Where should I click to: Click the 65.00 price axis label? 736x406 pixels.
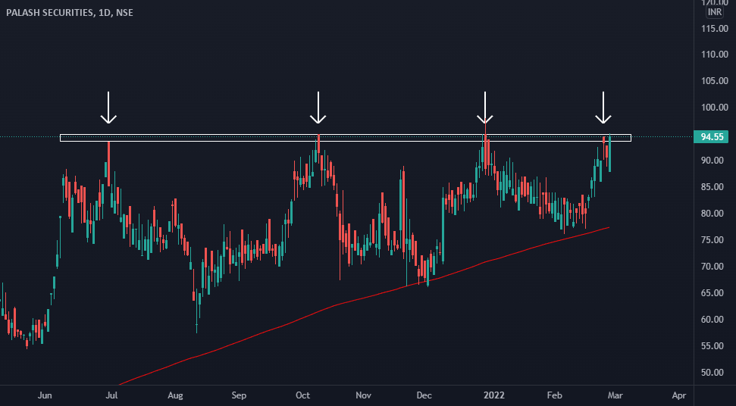(713, 293)
